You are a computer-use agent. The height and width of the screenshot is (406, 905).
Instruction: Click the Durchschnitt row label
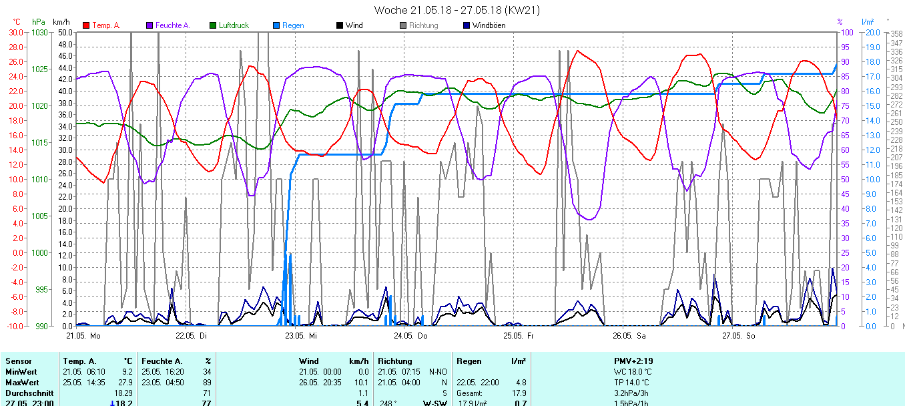pos(29,393)
